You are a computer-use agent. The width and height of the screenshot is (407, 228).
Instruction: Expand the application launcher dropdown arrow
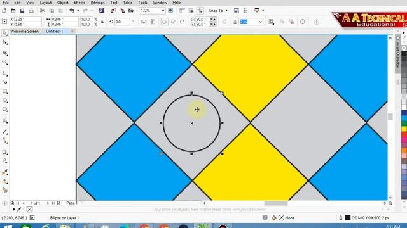(x=263, y=11)
